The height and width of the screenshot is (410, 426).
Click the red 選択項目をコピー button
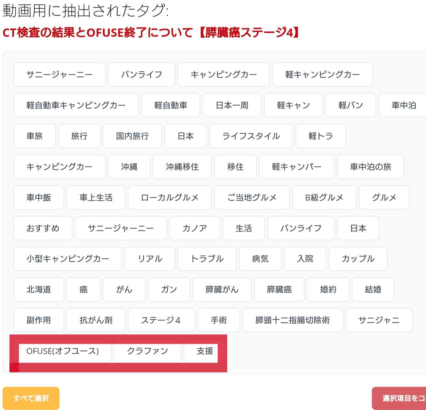point(399,398)
